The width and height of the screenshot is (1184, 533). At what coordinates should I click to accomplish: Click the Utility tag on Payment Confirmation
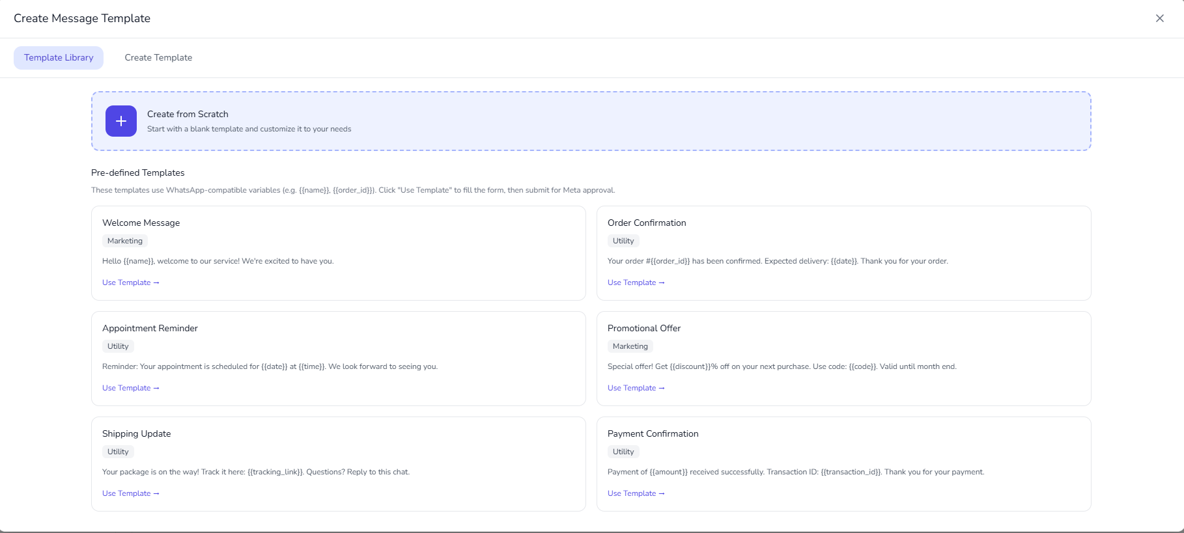pyautogui.click(x=623, y=452)
